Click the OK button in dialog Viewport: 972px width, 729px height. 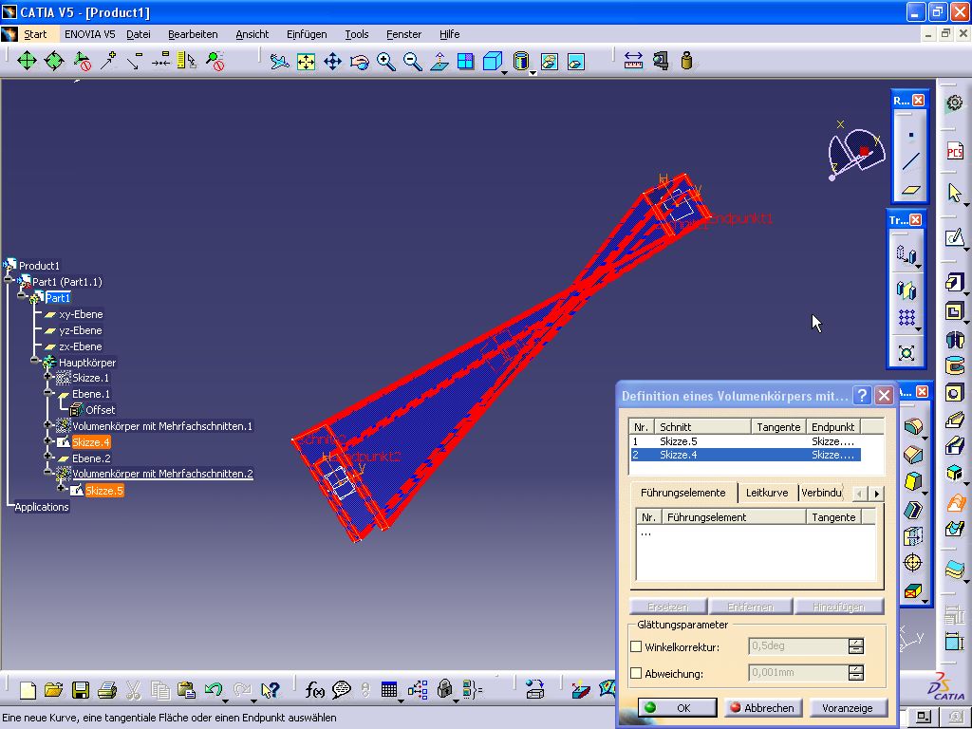point(677,707)
